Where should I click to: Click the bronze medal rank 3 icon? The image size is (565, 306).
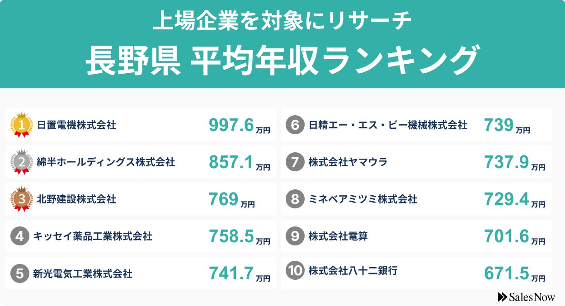coord(22,199)
